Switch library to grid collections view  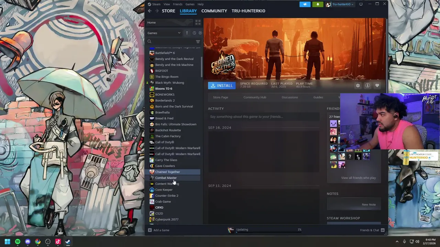tap(198, 22)
